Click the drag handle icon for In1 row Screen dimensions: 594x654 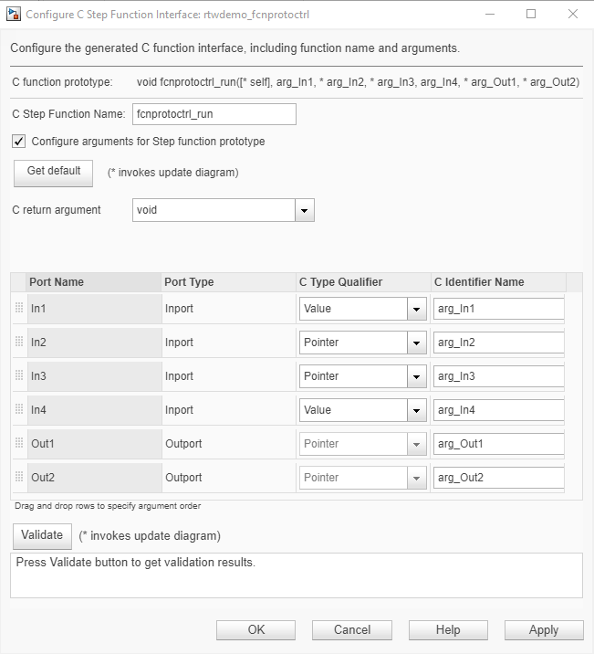[x=19, y=309]
